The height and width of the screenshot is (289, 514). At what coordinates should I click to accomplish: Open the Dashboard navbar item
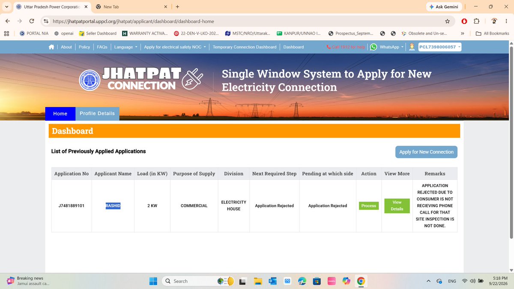coord(293,47)
